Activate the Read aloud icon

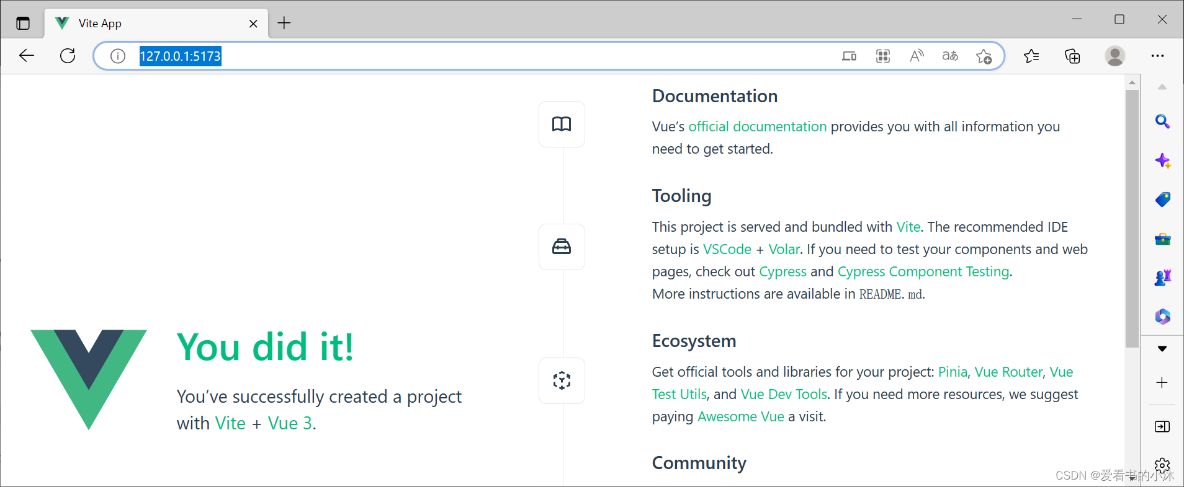coord(917,56)
